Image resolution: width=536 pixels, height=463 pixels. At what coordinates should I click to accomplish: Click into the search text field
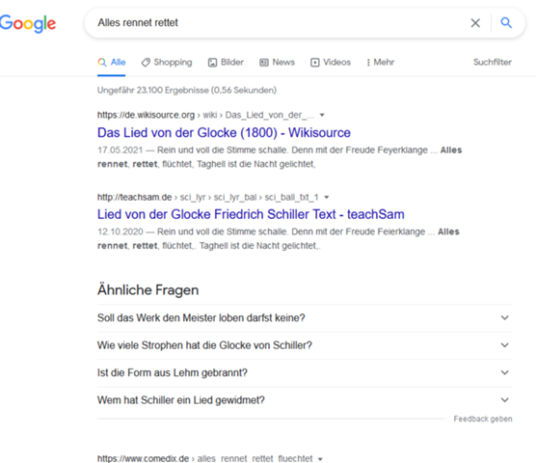(277, 23)
